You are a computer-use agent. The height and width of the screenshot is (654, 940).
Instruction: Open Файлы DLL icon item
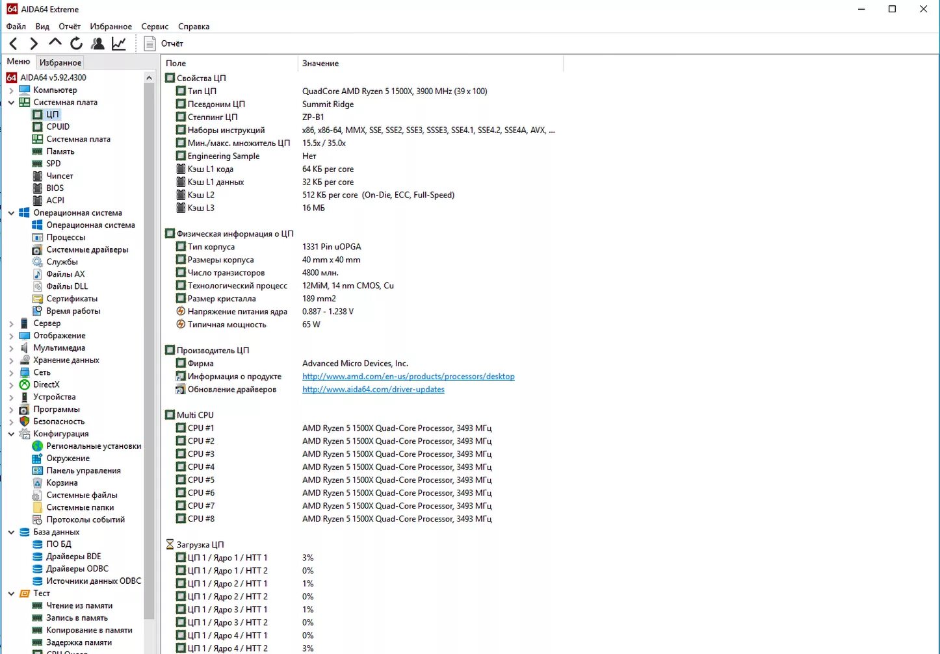point(37,286)
